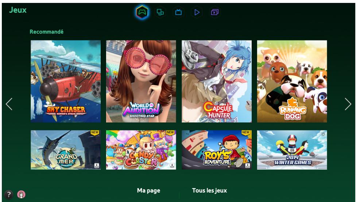Choose the Running Dog game
The width and height of the screenshot is (356, 202).
click(292, 81)
